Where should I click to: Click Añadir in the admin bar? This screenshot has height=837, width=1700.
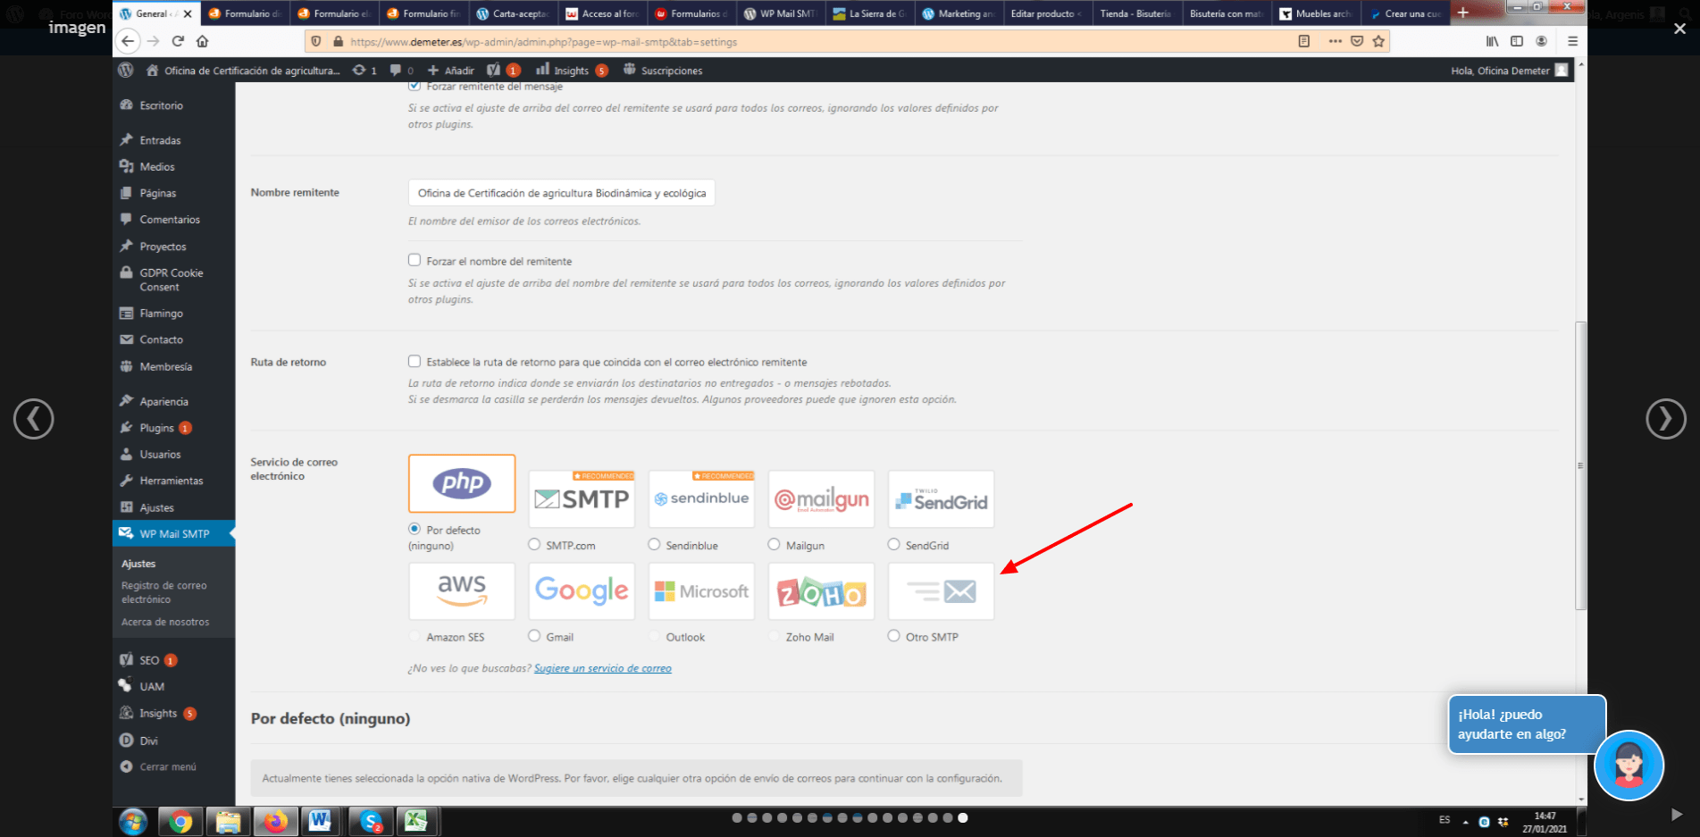pos(451,71)
